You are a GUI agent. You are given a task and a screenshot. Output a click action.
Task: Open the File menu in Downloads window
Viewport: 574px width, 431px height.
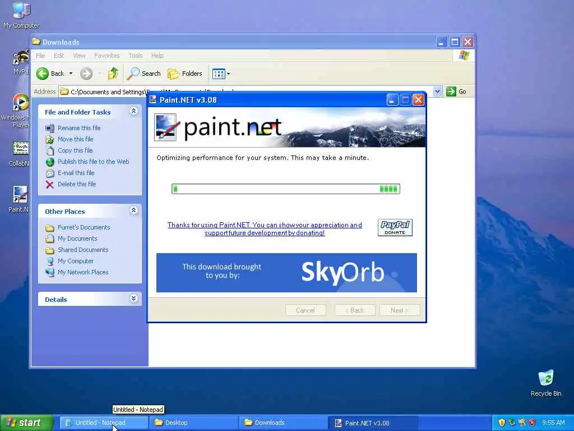click(x=40, y=56)
